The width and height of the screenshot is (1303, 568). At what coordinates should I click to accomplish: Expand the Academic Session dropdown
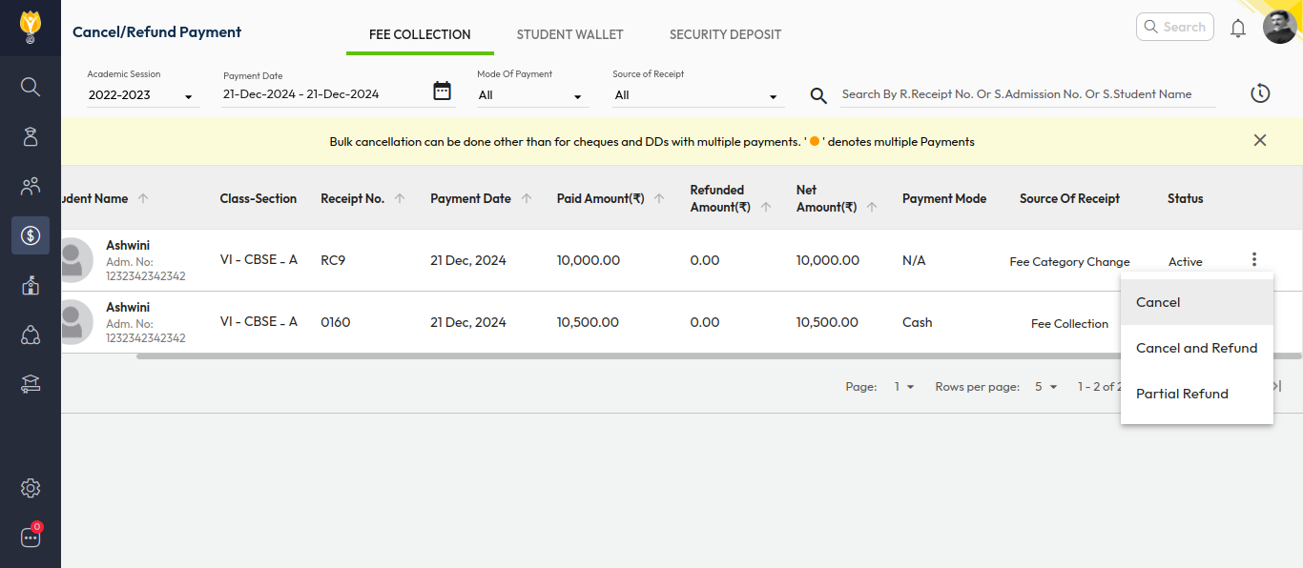142,95
